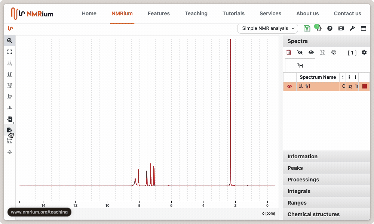Click the green save icon
The height and width of the screenshot is (224, 374).
point(307,28)
